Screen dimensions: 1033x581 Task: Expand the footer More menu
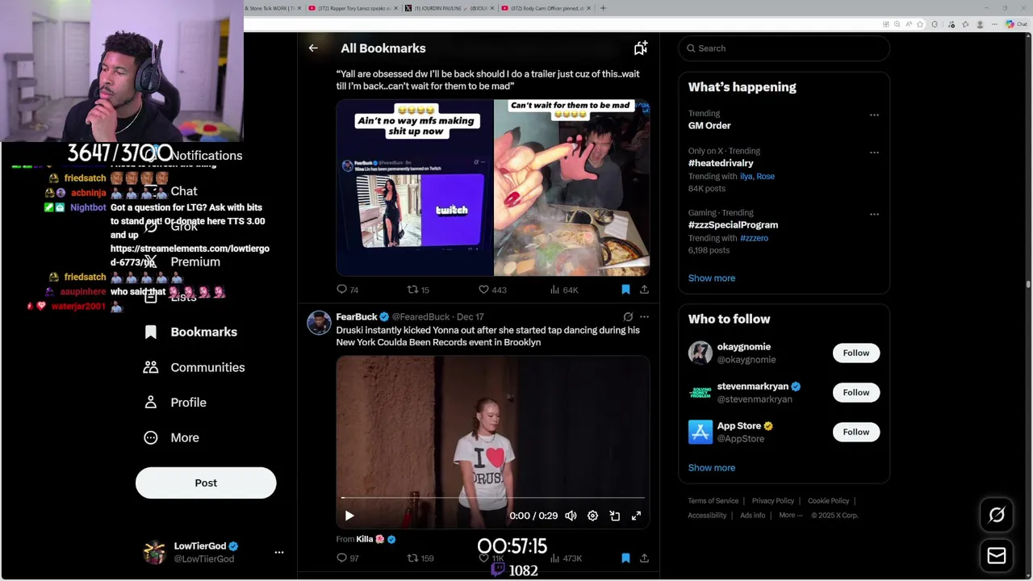tap(790, 515)
